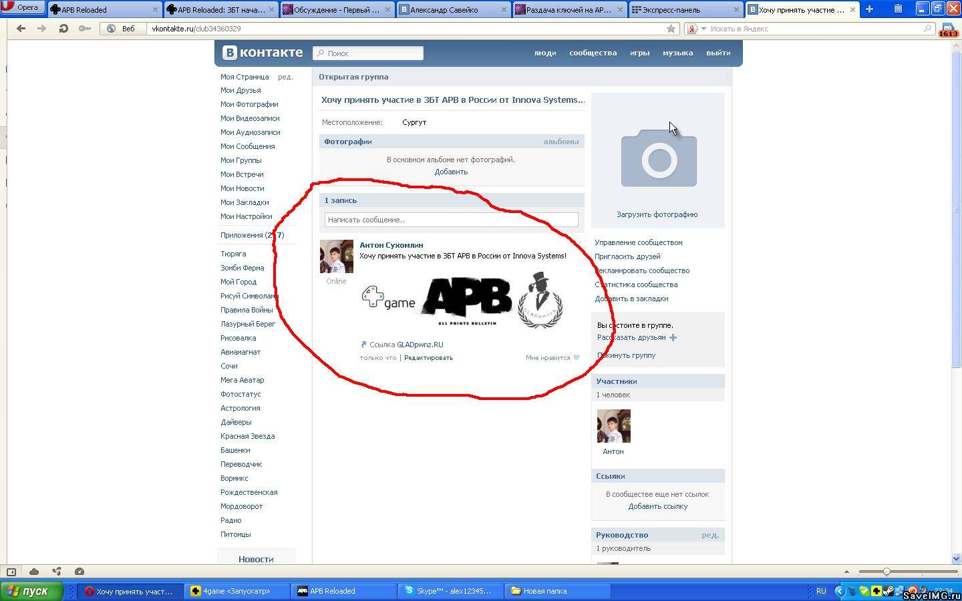Open the password wand key icon
Viewport: 962px width, 601px height.
point(85,29)
